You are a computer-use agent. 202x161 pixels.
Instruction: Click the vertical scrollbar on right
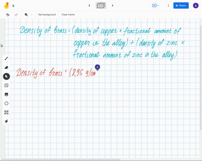(201, 78)
